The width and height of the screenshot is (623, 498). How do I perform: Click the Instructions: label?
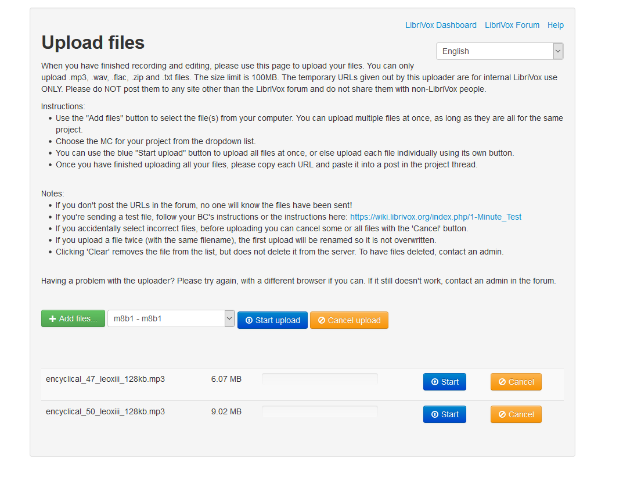pos(63,106)
